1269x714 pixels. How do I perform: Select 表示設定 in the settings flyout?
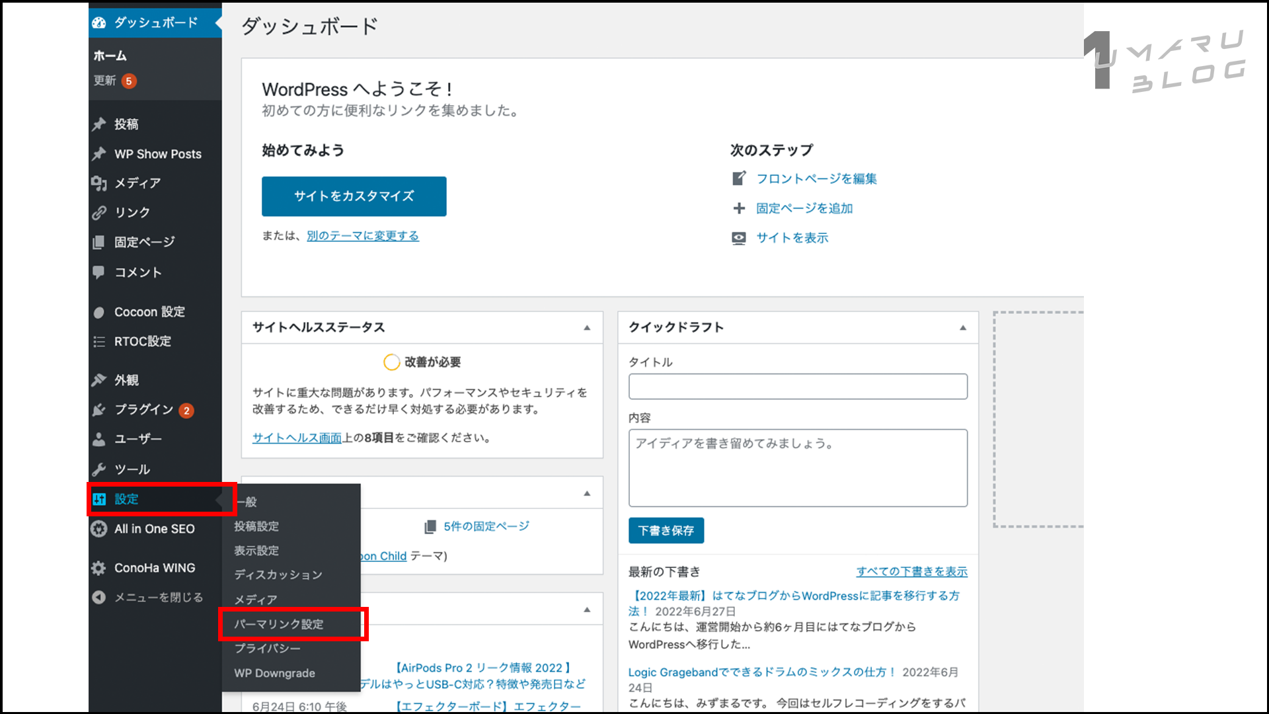(256, 551)
